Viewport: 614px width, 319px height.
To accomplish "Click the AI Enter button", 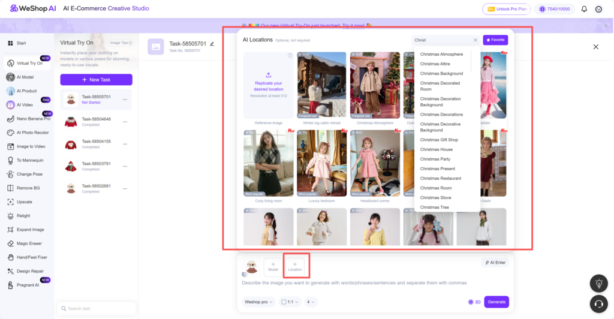I will [x=495, y=263].
